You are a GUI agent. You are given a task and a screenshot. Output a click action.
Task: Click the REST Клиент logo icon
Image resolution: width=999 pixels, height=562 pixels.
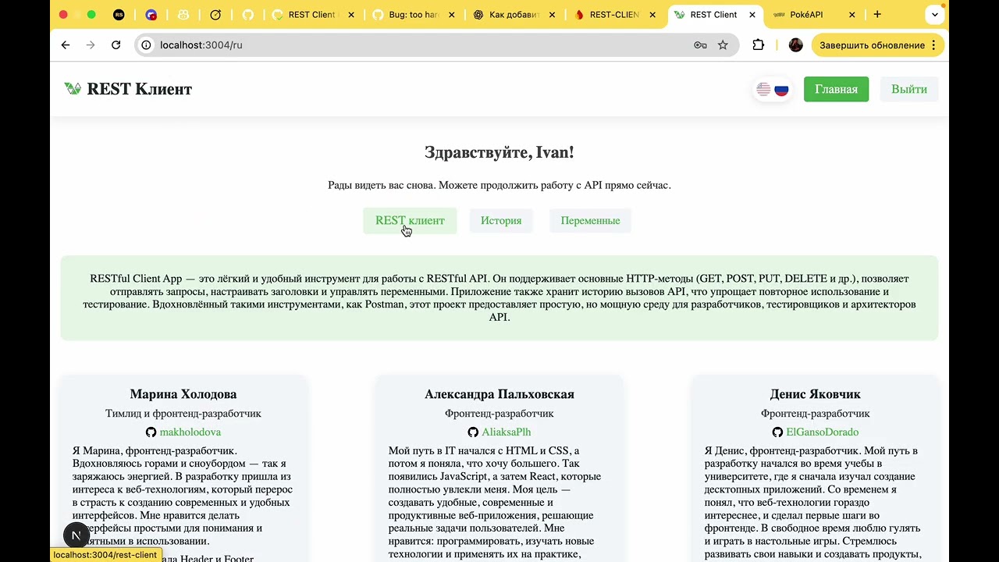pos(73,89)
